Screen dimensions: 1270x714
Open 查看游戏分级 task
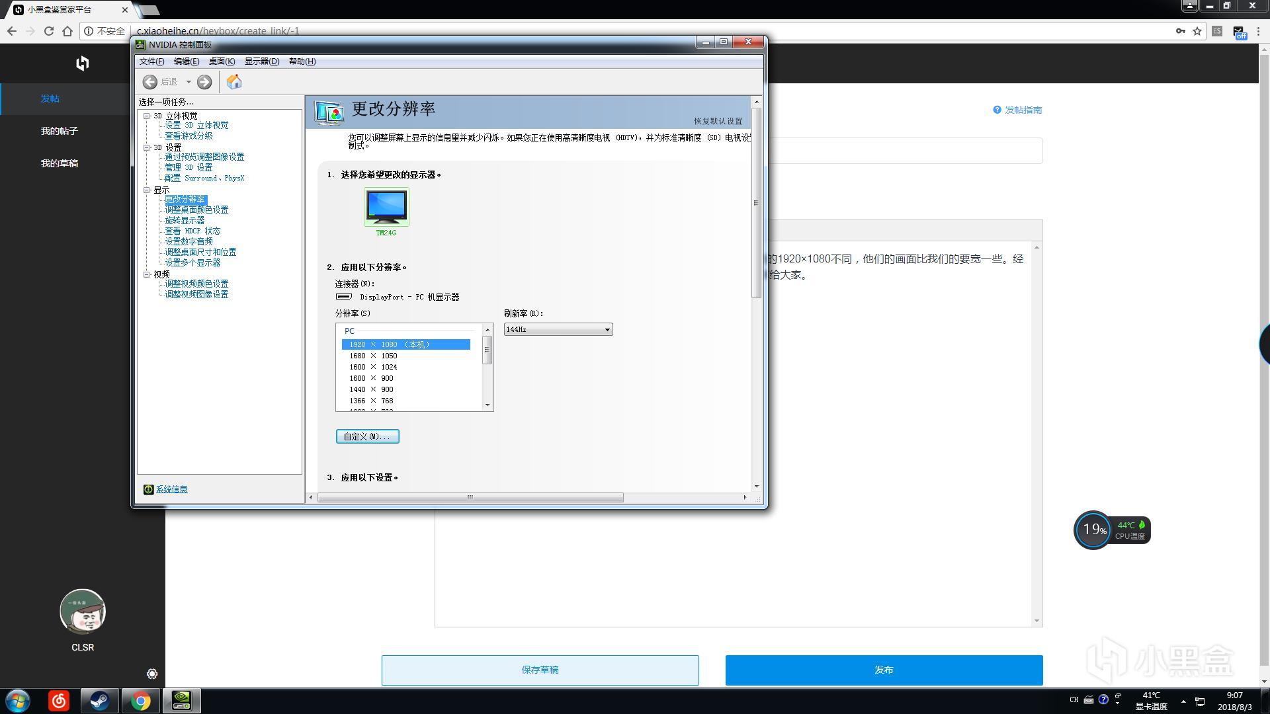click(189, 136)
